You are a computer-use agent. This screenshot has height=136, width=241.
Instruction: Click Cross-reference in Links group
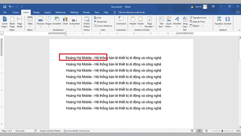pyautogui.click(x=103, y=26)
